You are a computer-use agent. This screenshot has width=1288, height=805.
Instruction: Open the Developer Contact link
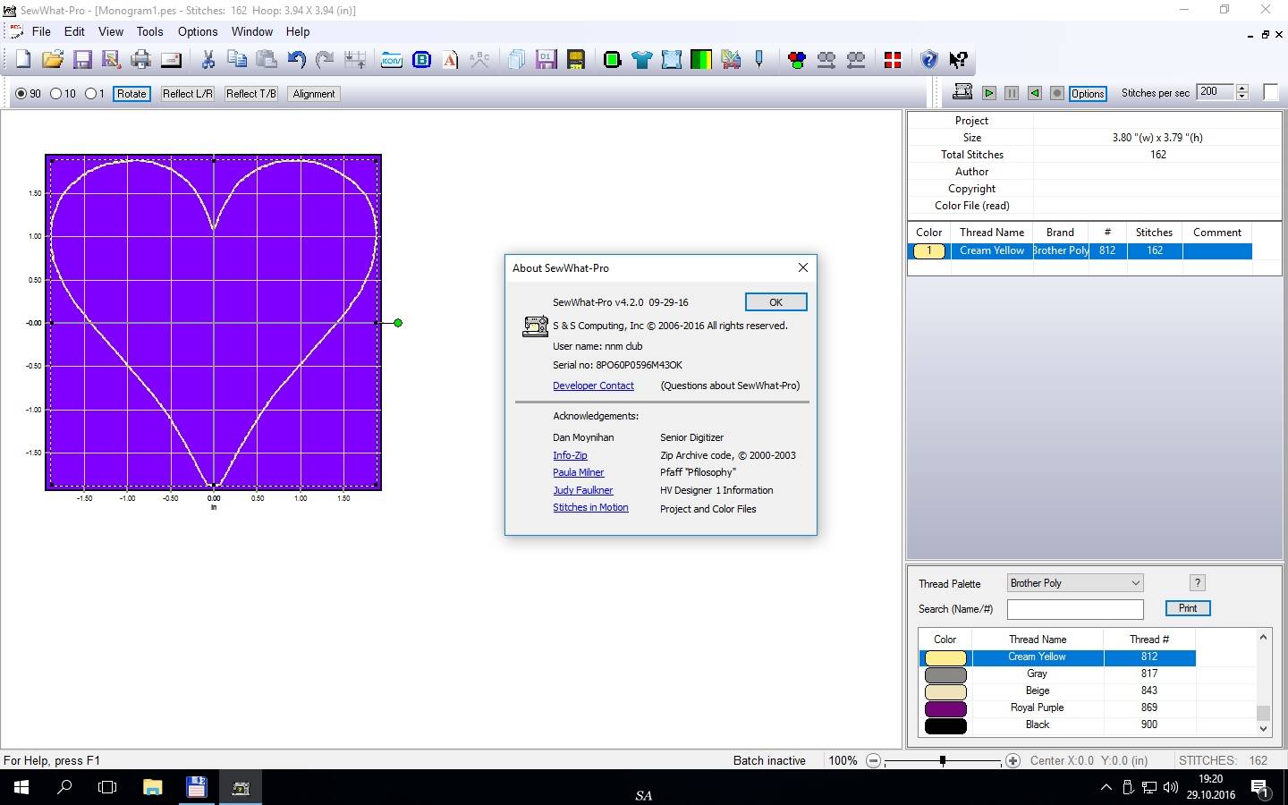pos(593,386)
